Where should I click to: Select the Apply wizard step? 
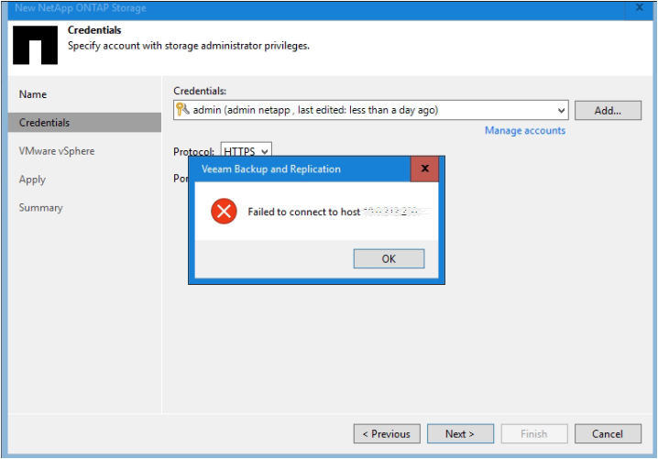tap(32, 180)
